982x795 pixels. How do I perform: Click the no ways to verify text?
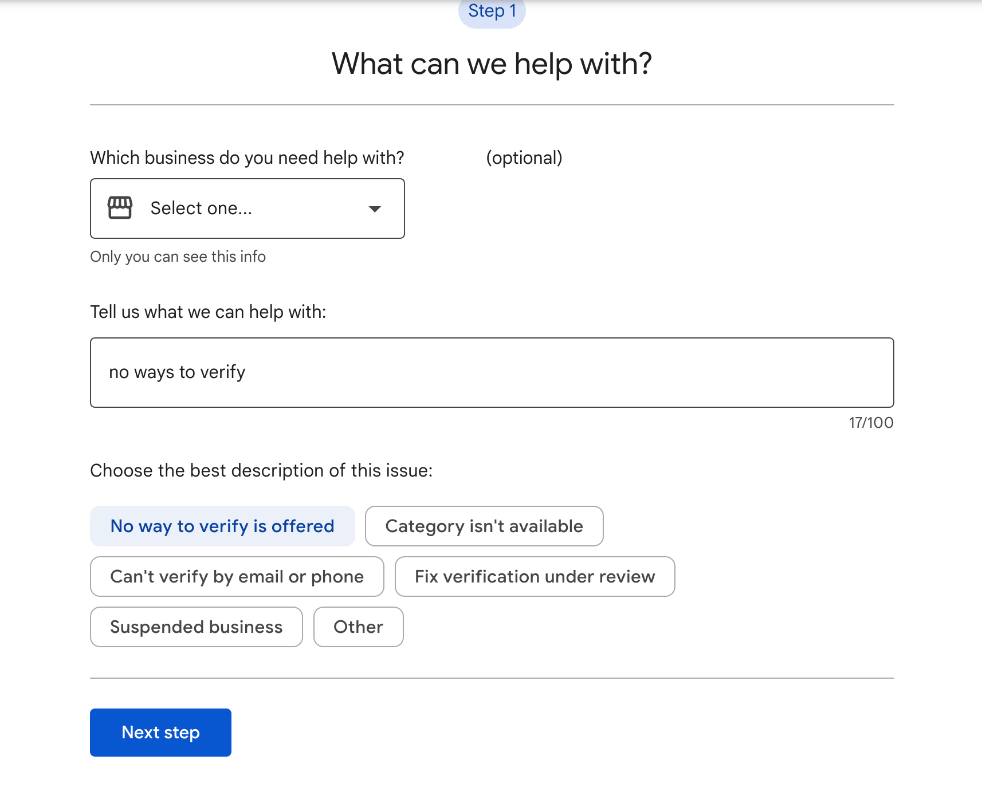177,372
